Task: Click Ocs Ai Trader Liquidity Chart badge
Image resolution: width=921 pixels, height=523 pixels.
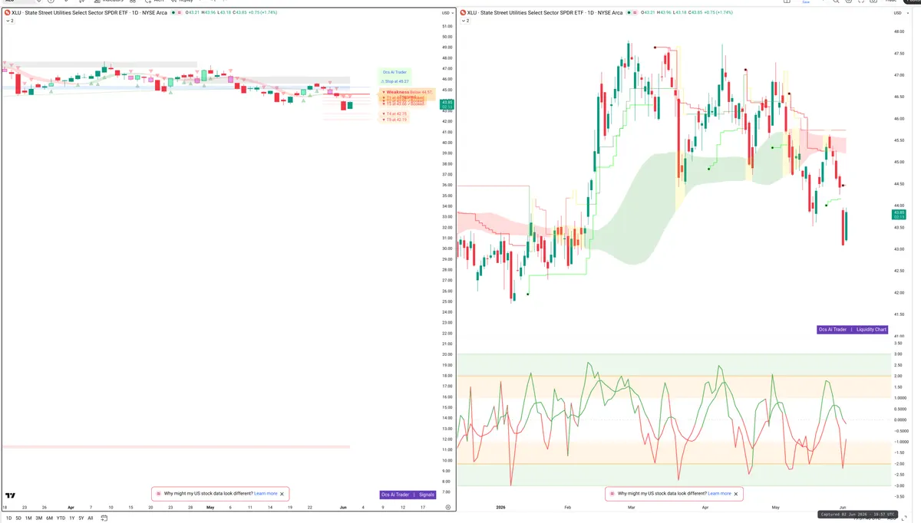Action: [x=853, y=329]
